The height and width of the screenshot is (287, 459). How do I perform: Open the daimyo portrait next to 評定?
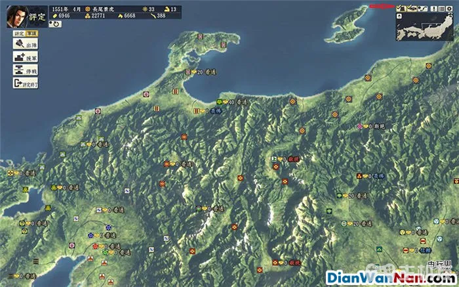[x=17, y=16]
